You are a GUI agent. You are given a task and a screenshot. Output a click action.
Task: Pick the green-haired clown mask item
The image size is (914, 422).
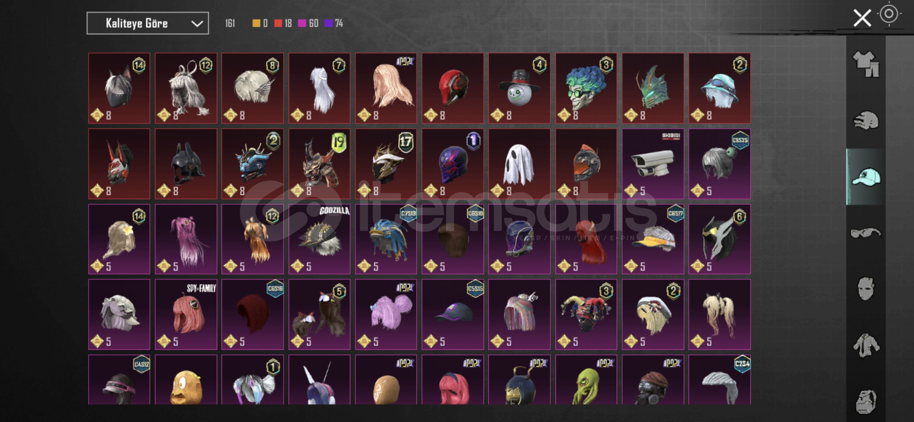click(x=586, y=88)
